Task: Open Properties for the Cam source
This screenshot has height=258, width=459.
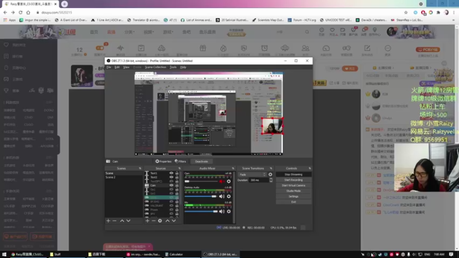Action: pyautogui.click(x=164, y=162)
